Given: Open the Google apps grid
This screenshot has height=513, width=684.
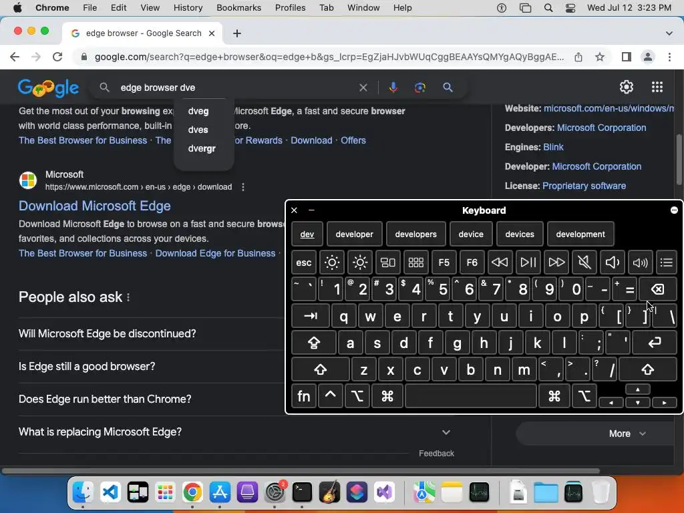Looking at the screenshot, I should (657, 87).
